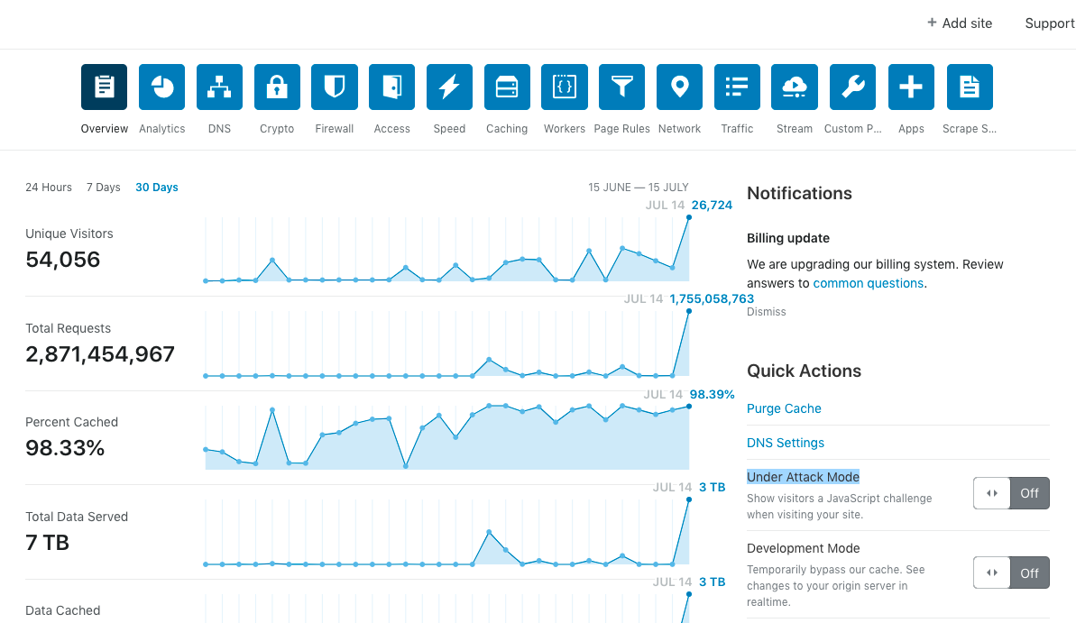Toggle Development Mode switch
The image size is (1076, 623).
tap(1011, 573)
